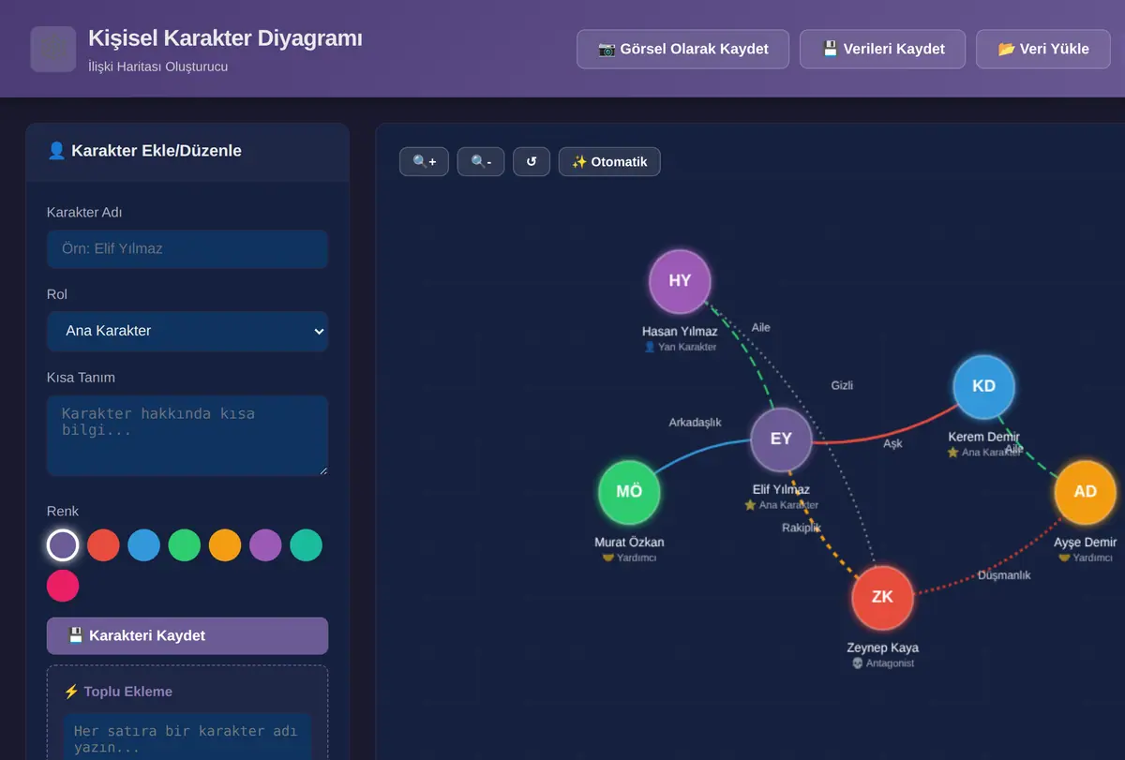This screenshot has height=760, width=1125.
Task: Click the Düşmanlık relationship label
Action: (1004, 575)
